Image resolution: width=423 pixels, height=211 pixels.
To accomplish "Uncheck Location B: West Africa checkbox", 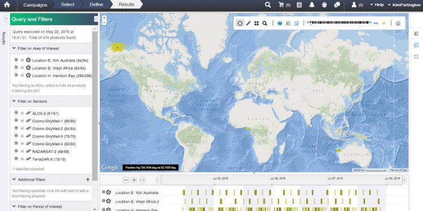I will 22,68.
